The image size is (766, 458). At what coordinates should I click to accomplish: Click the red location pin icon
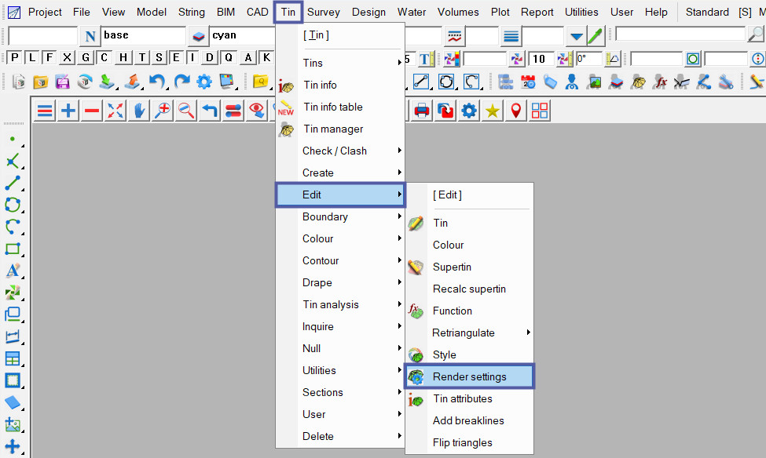pyautogui.click(x=516, y=111)
